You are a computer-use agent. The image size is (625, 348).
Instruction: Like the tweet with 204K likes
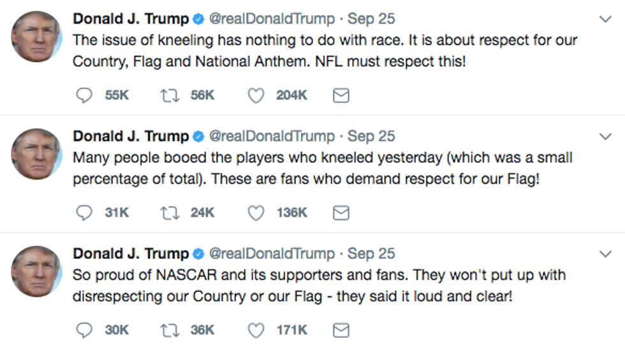pos(256,95)
